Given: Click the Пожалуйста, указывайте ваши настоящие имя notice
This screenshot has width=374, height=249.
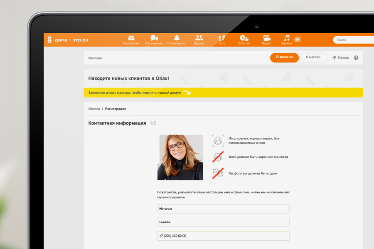Looking at the screenshot, I should tap(223, 195).
